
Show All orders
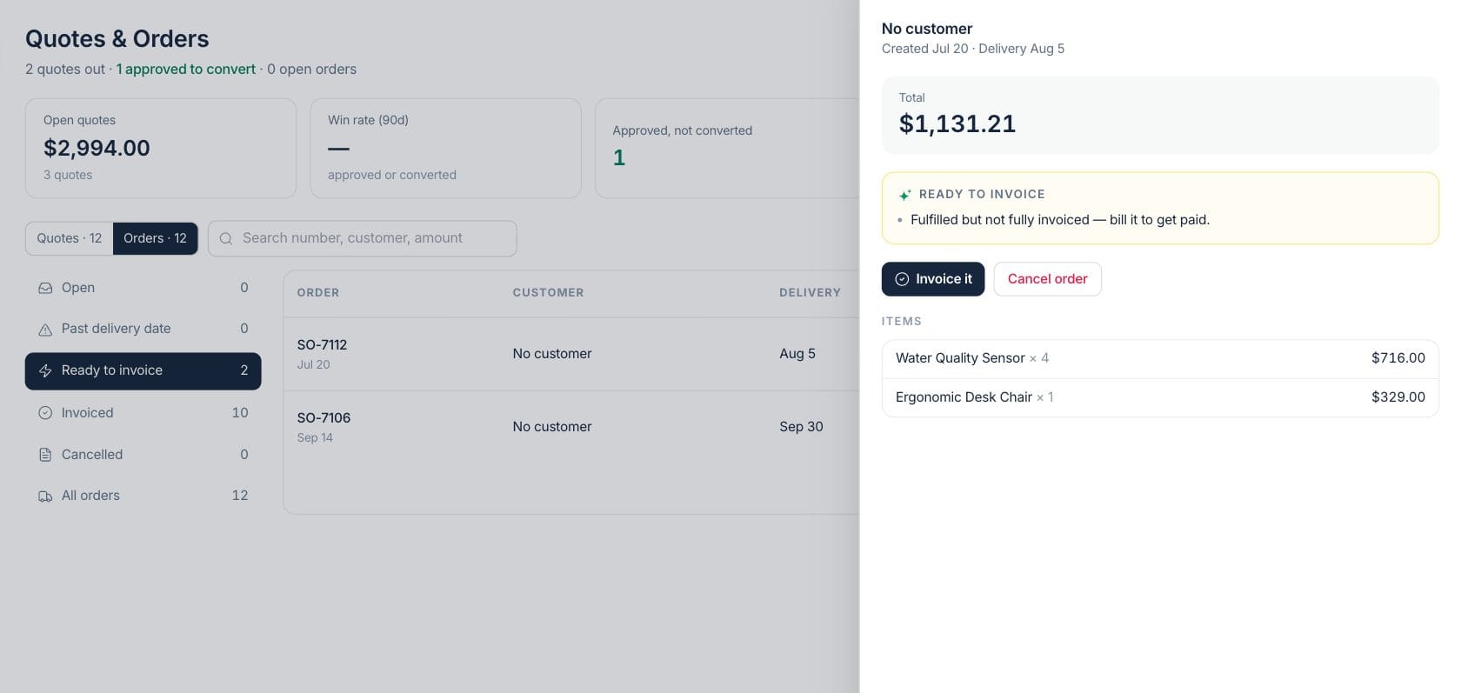(x=143, y=496)
